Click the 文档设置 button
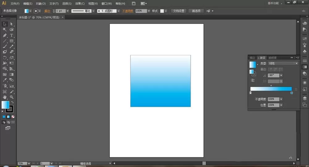The height and width of the screenshot is (167, 309). tap(179, 11)
